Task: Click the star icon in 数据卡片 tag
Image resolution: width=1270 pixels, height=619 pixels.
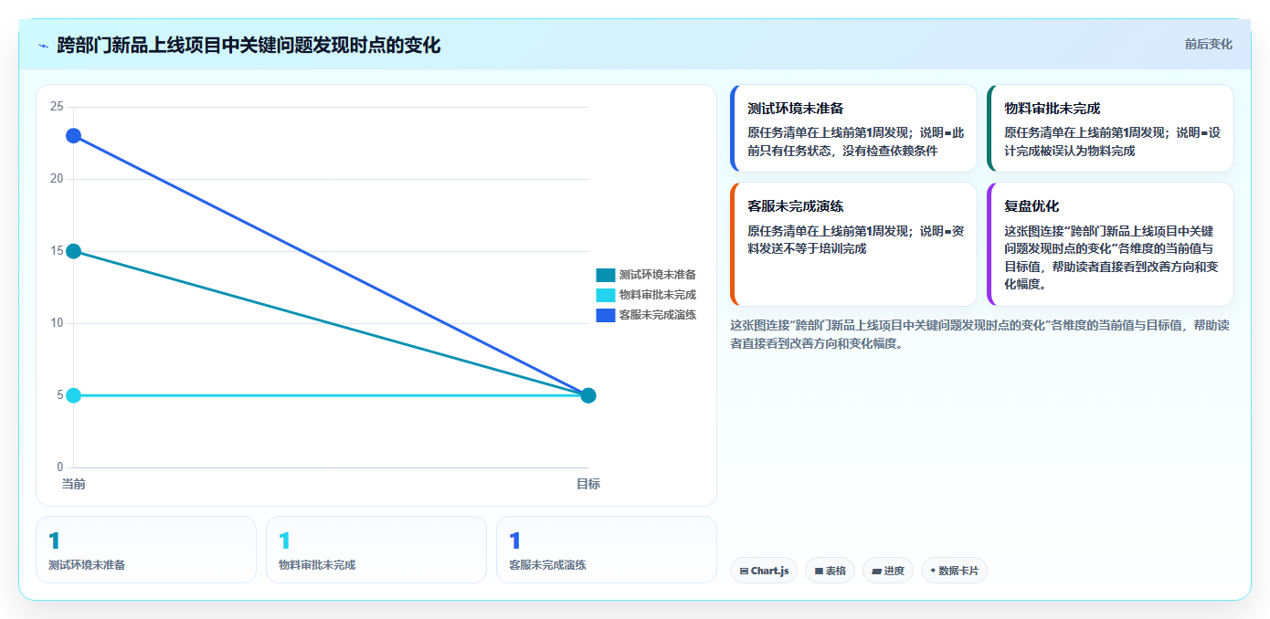Action: (933, 571)
